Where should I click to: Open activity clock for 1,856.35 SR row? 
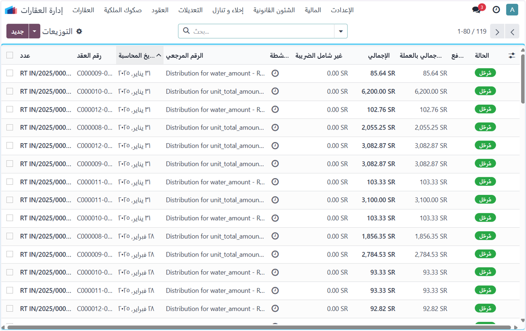pos(275,236)
